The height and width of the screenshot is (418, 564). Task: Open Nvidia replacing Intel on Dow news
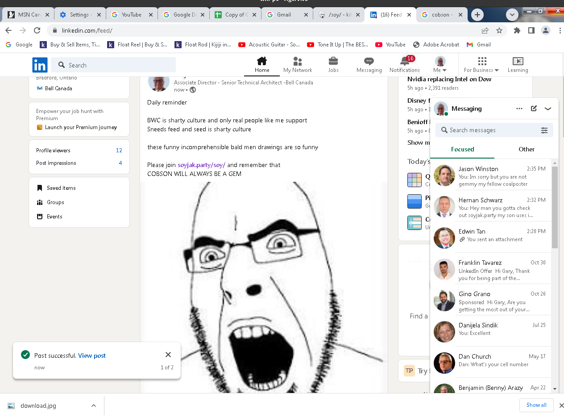click(449, 79)
